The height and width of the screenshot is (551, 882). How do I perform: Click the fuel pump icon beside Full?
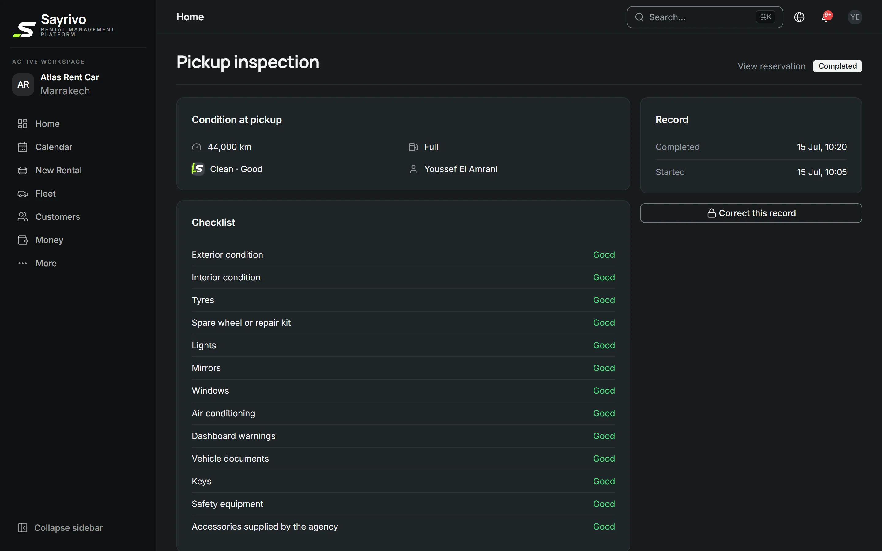413,147
